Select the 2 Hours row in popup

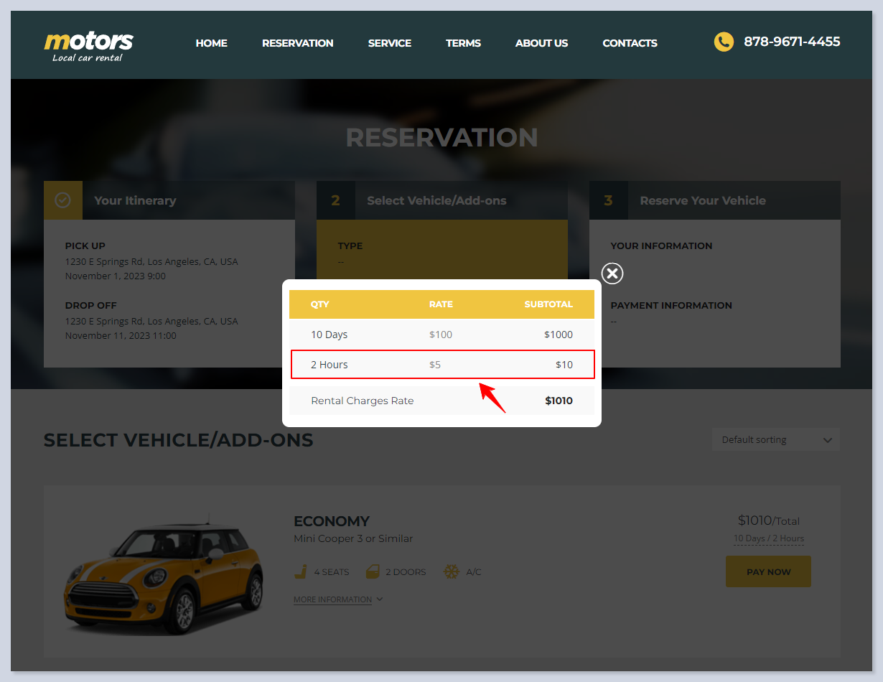point(441,365)
